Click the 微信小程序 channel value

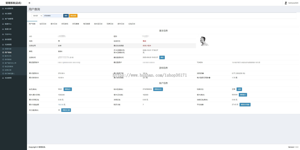tap(147, 46)
